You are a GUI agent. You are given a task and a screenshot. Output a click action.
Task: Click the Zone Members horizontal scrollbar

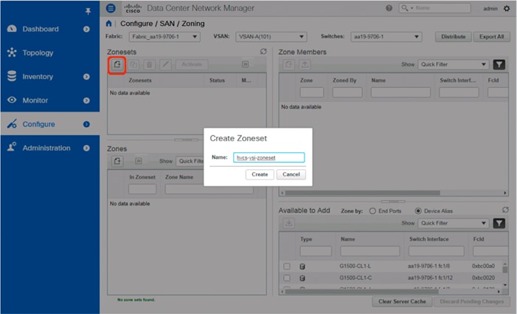[363, 193]
